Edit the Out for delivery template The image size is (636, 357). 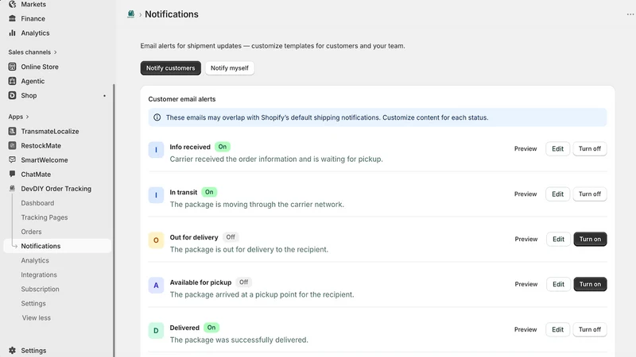point(558,239)
